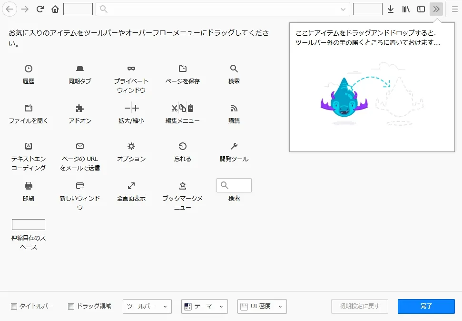The width and height of the screenshot is (462, 321).
Task: Click the ファイルを開く open file icon
Action: (28, 108)
